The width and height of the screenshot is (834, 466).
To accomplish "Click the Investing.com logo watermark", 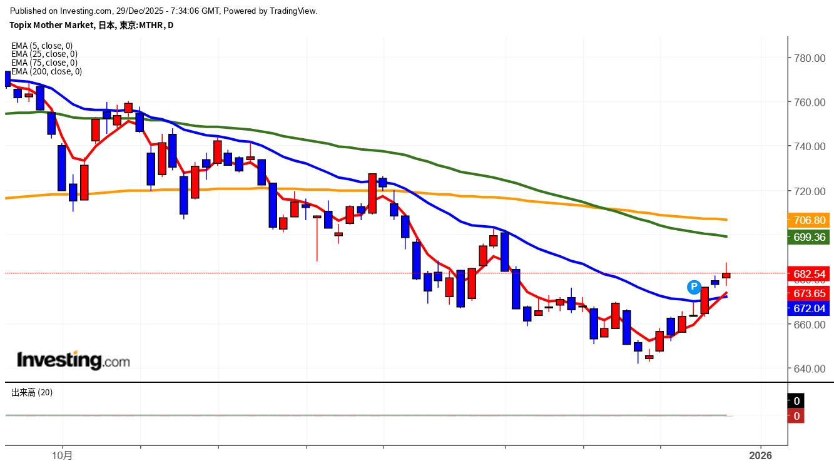I will [x=73, y=360].
